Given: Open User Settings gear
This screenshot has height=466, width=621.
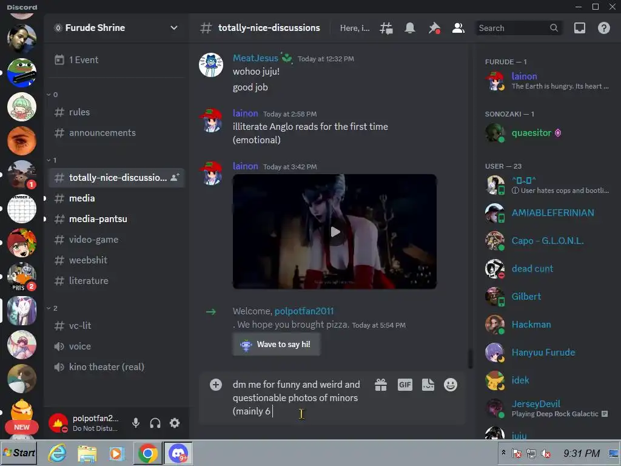Looking at the screenshot, I should pyautogui.click(x=175, y=423).
